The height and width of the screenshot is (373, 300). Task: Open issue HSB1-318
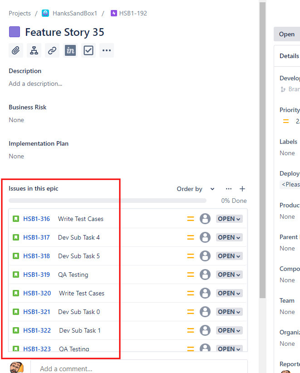click(37, 256)
